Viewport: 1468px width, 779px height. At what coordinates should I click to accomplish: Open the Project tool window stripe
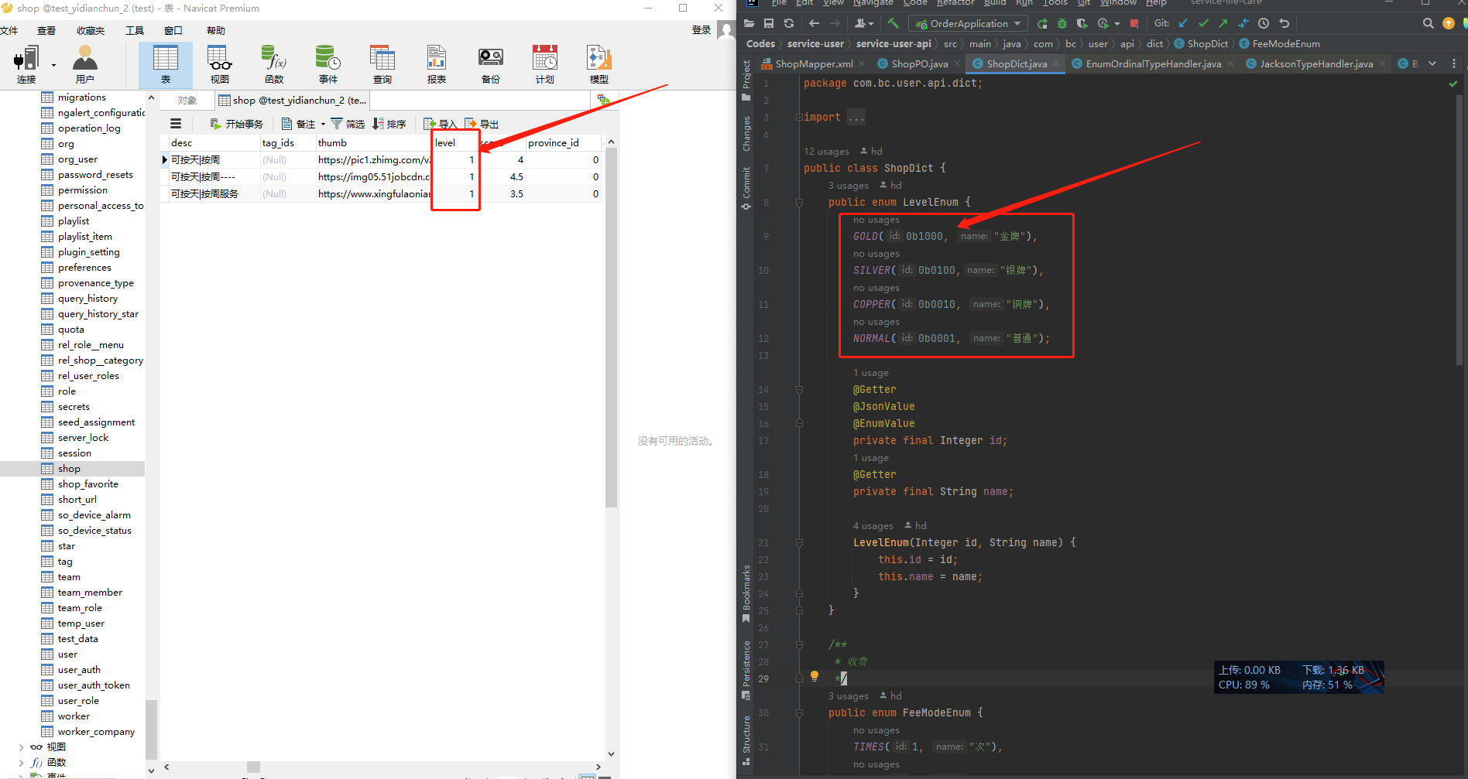coord(746,80)
